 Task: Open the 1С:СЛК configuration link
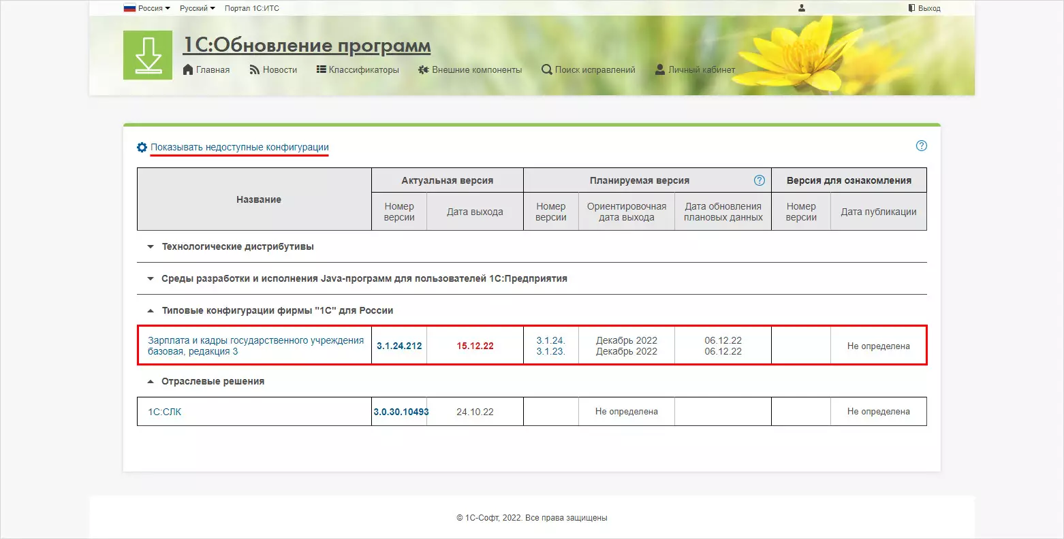[x=165, y=412]
